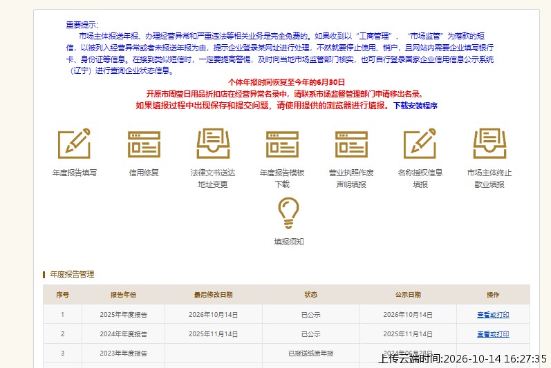Viewport: 551px width, 368px height.
Task: Click the 营业执照作废声明填报 label
Action: 351,178
